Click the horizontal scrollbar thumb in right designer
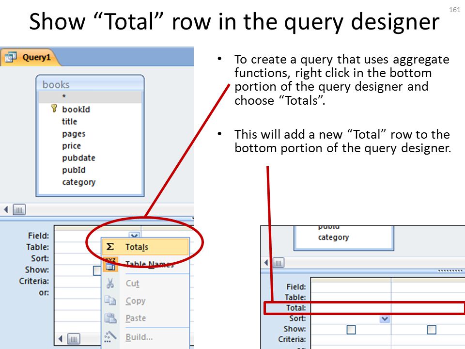 [278, 263]
